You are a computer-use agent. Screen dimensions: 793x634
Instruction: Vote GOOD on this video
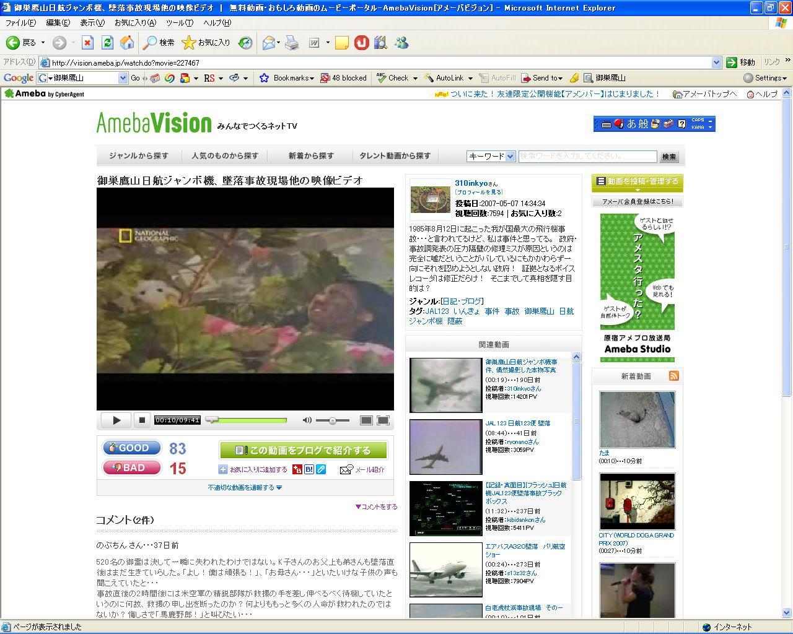click(x=131, y=448)
